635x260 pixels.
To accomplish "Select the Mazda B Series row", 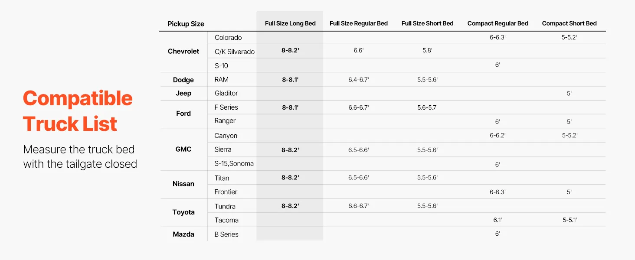I will (x=226, y=234).
